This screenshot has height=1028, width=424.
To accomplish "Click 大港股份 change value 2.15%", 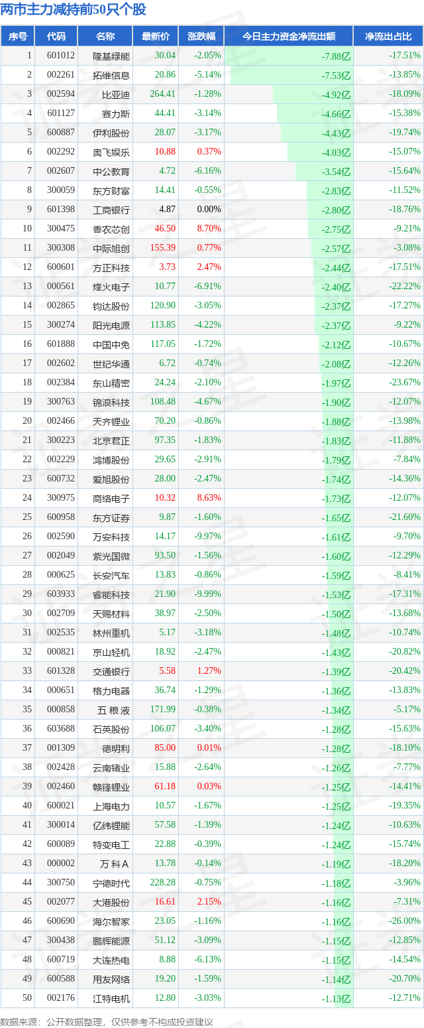I will (209, 902).
